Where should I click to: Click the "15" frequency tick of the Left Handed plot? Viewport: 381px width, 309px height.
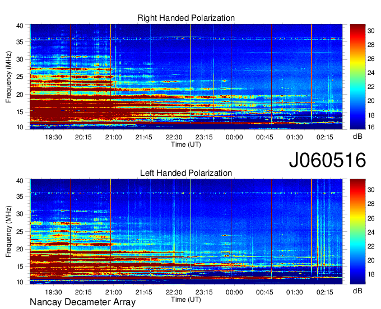[20, 266]
